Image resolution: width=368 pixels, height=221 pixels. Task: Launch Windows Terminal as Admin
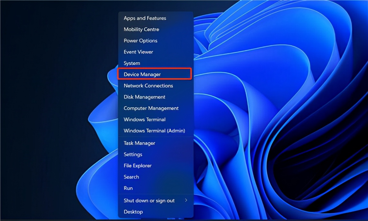154,130
